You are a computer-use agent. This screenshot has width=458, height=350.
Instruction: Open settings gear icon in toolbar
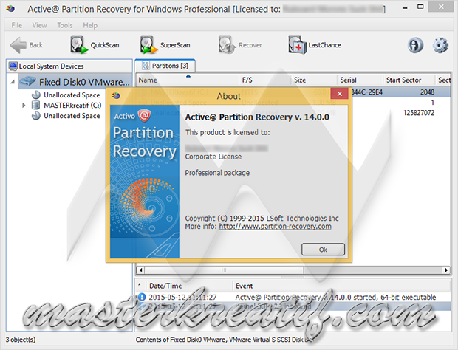click(440, 45)
